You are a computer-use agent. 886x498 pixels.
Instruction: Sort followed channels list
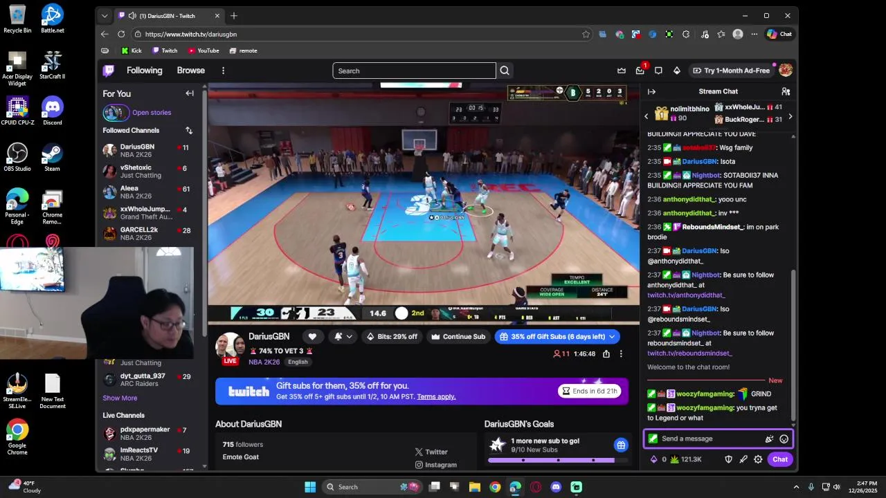(x=189, y=130)
